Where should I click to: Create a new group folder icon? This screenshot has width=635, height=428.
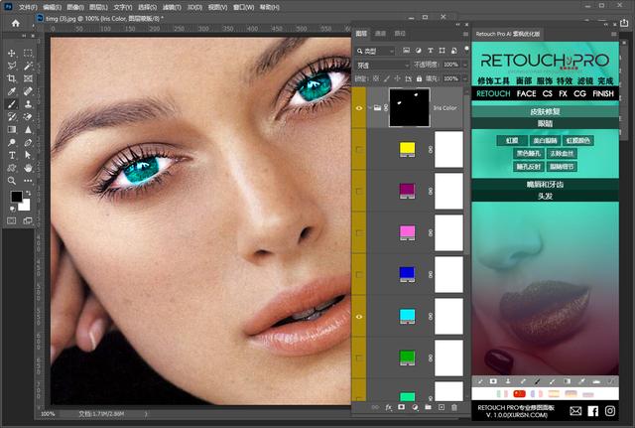tap(428, 407)
